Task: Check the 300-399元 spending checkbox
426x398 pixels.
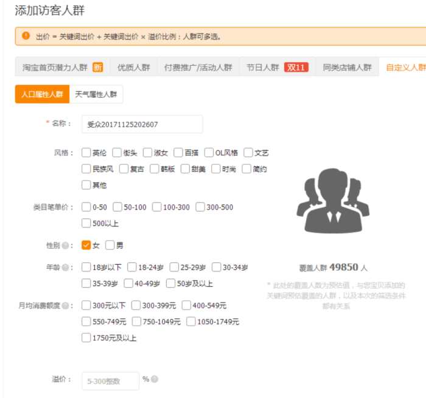Action: [136, 305]
